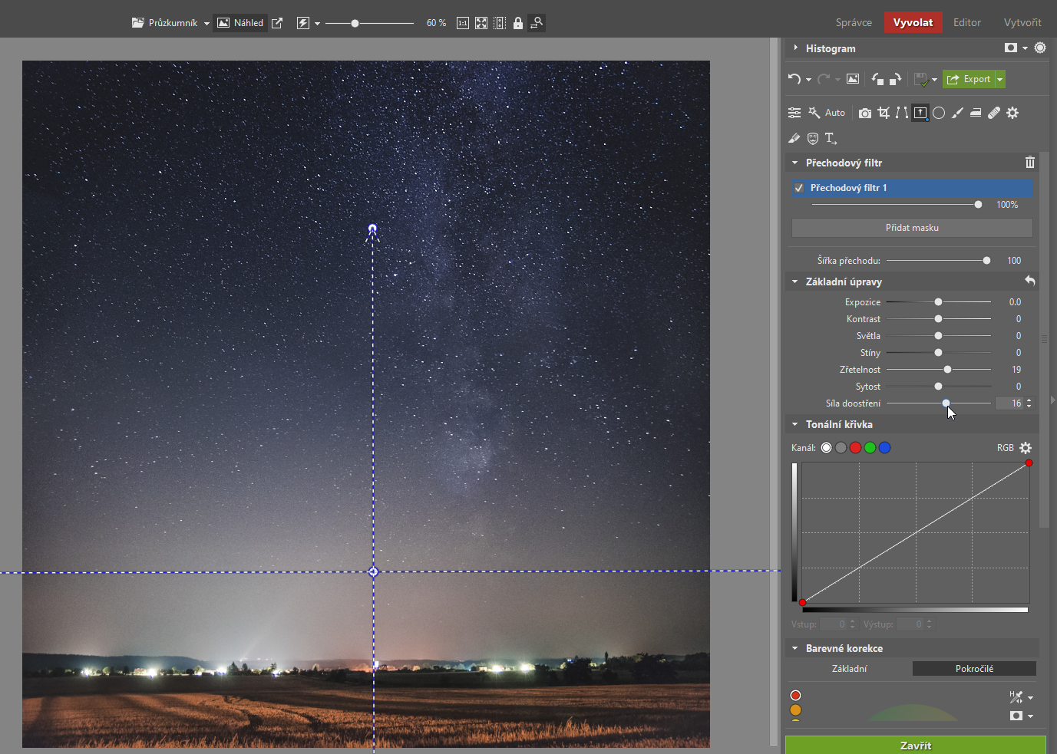Rotate image left

point(877,79)
